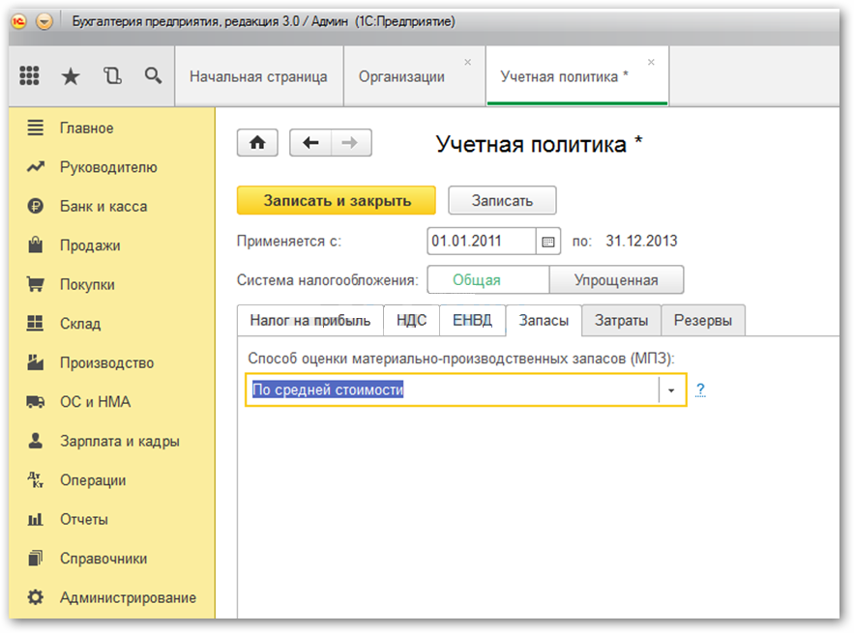Click Записать button
The height and width of the screenshot is (633, 854).
pos(502,200)
